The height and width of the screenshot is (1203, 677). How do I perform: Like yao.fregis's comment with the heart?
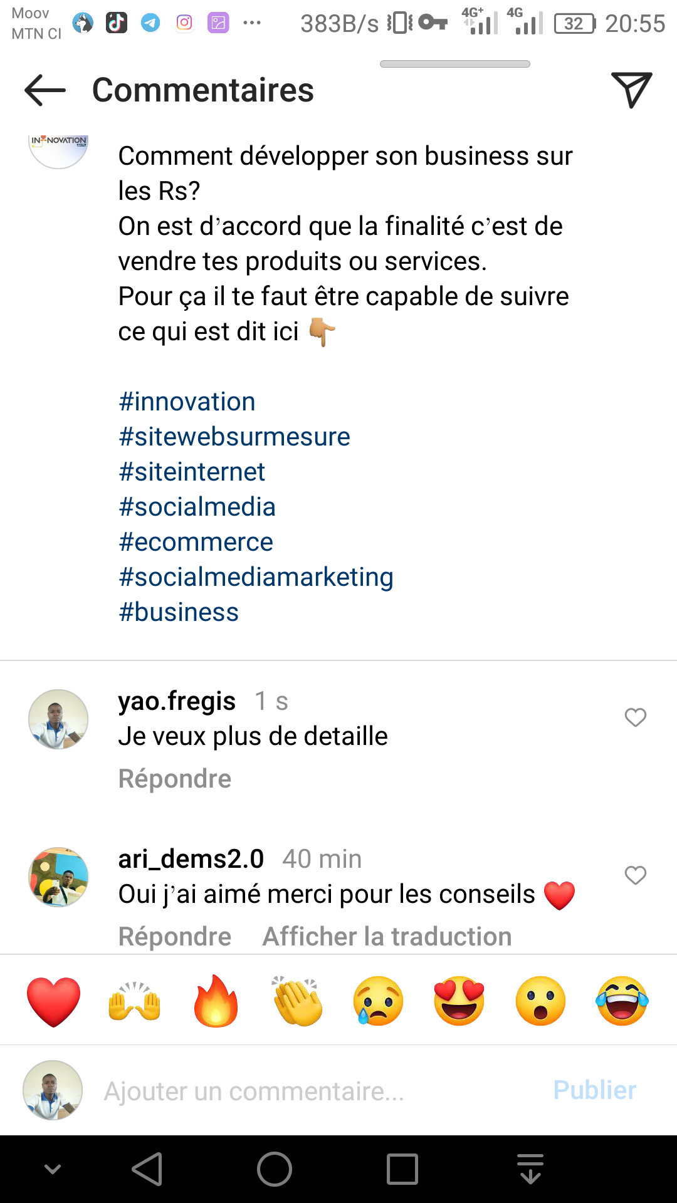pyautogui.click(x=635, y=717)
